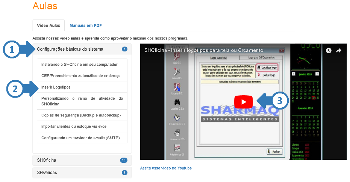Open CEP/Preenchimento automático de endereço lesson

81,76
